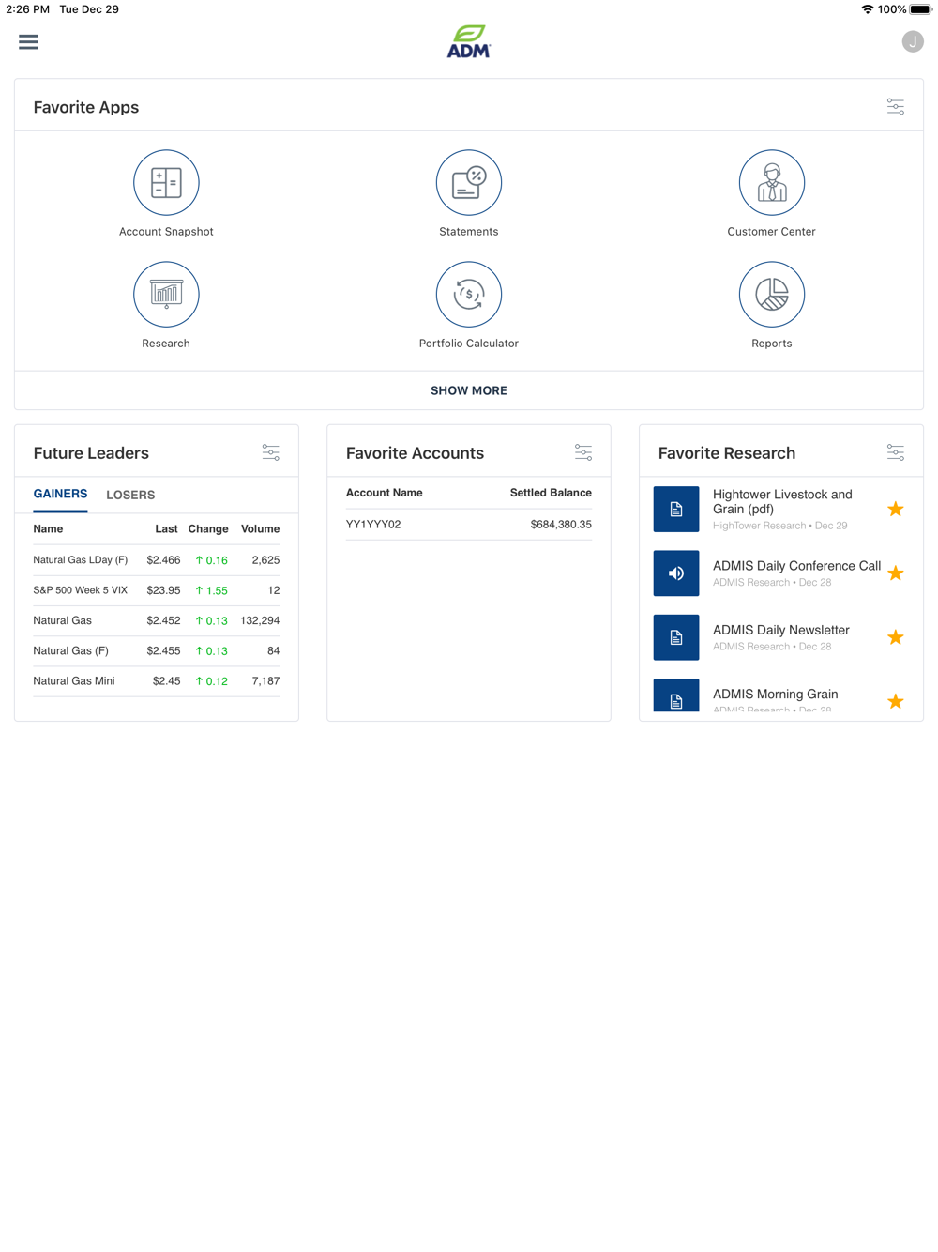Open ADMIS Daily Conference Call title
Viewport: 938px width, 1252px height.
796,566
